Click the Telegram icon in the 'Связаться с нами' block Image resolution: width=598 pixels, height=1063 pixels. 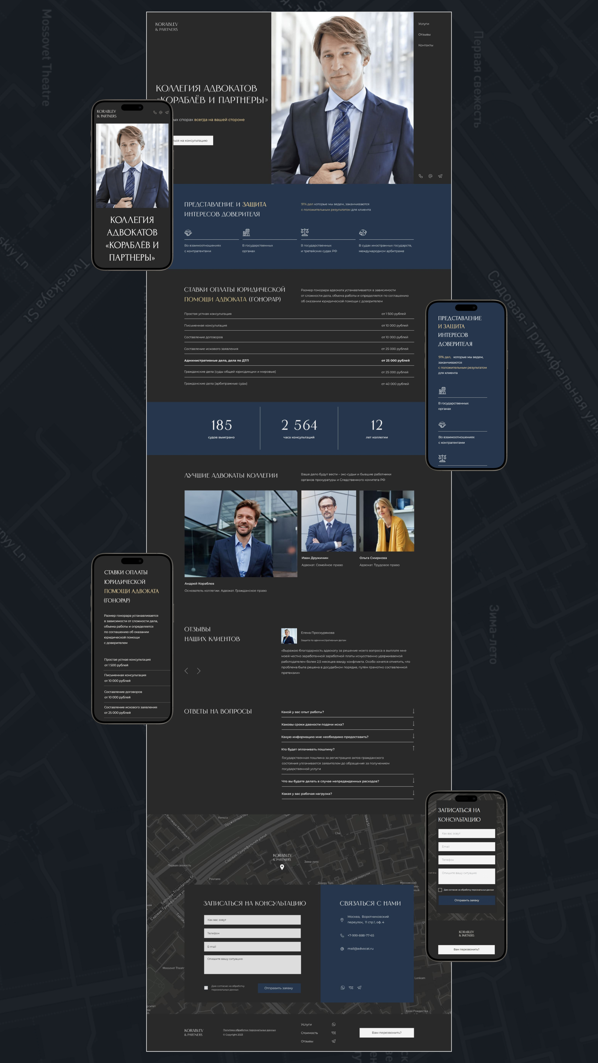(359, 987)
